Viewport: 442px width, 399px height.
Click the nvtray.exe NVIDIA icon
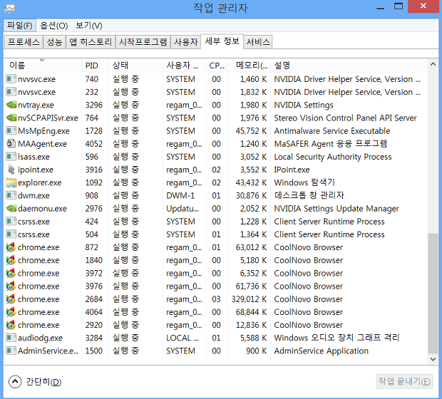[x=11, y=105]
